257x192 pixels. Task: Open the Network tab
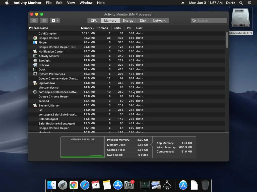pyautogui.click(x=159, y=20)
